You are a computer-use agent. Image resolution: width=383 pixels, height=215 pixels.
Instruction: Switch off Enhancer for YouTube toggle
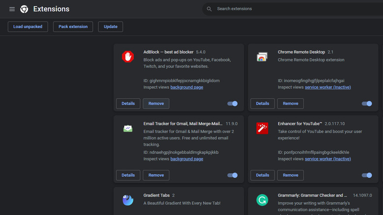(367, 175)
